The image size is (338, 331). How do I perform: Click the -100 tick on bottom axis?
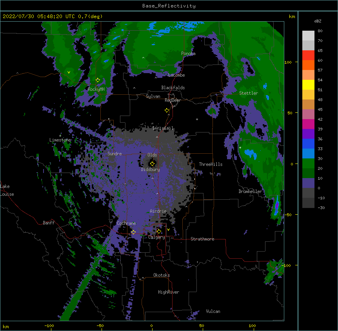pos(49,325)
